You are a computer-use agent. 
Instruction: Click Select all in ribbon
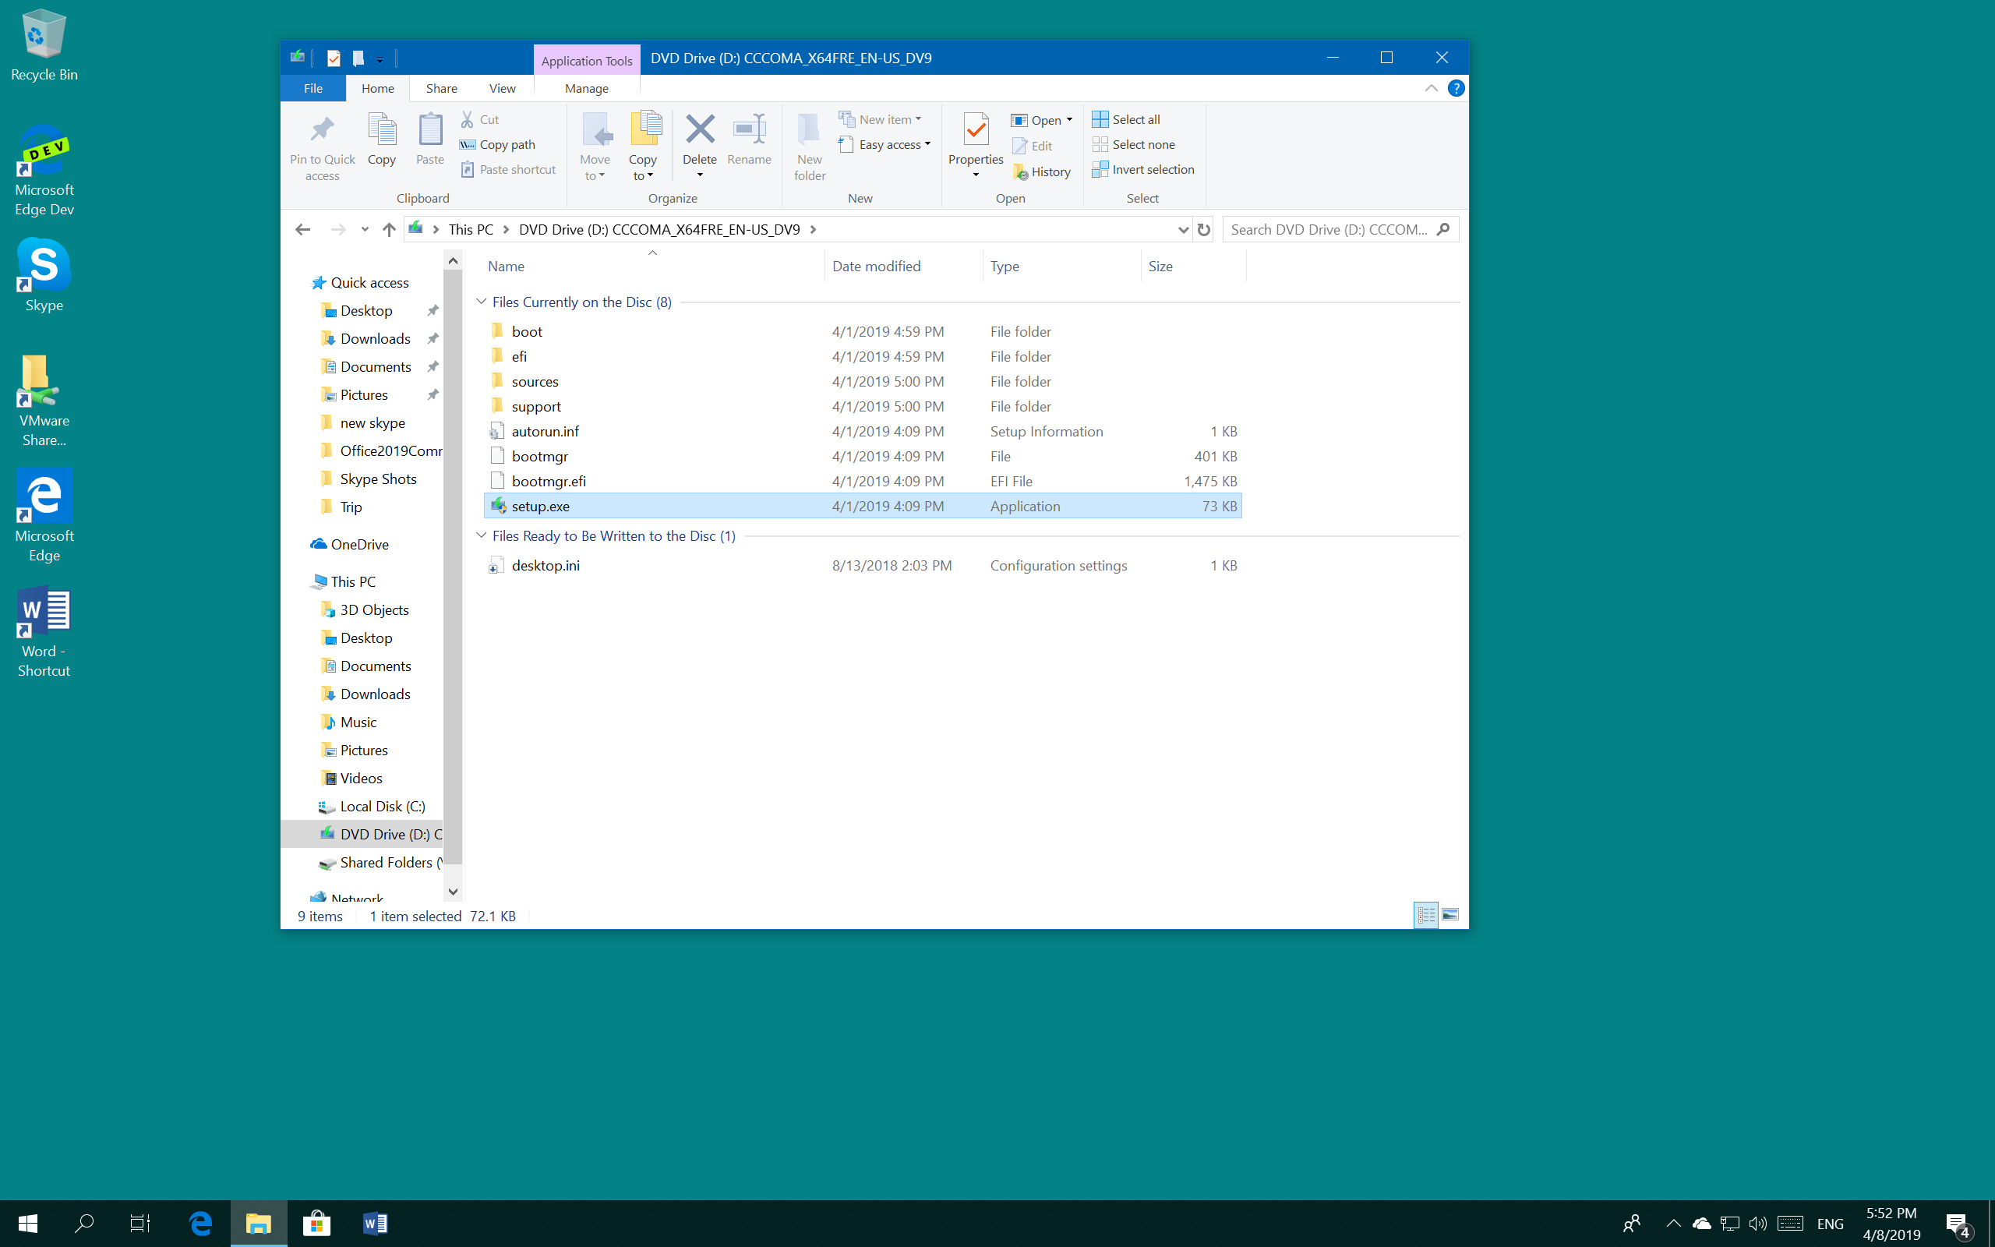click(1126, 119)
